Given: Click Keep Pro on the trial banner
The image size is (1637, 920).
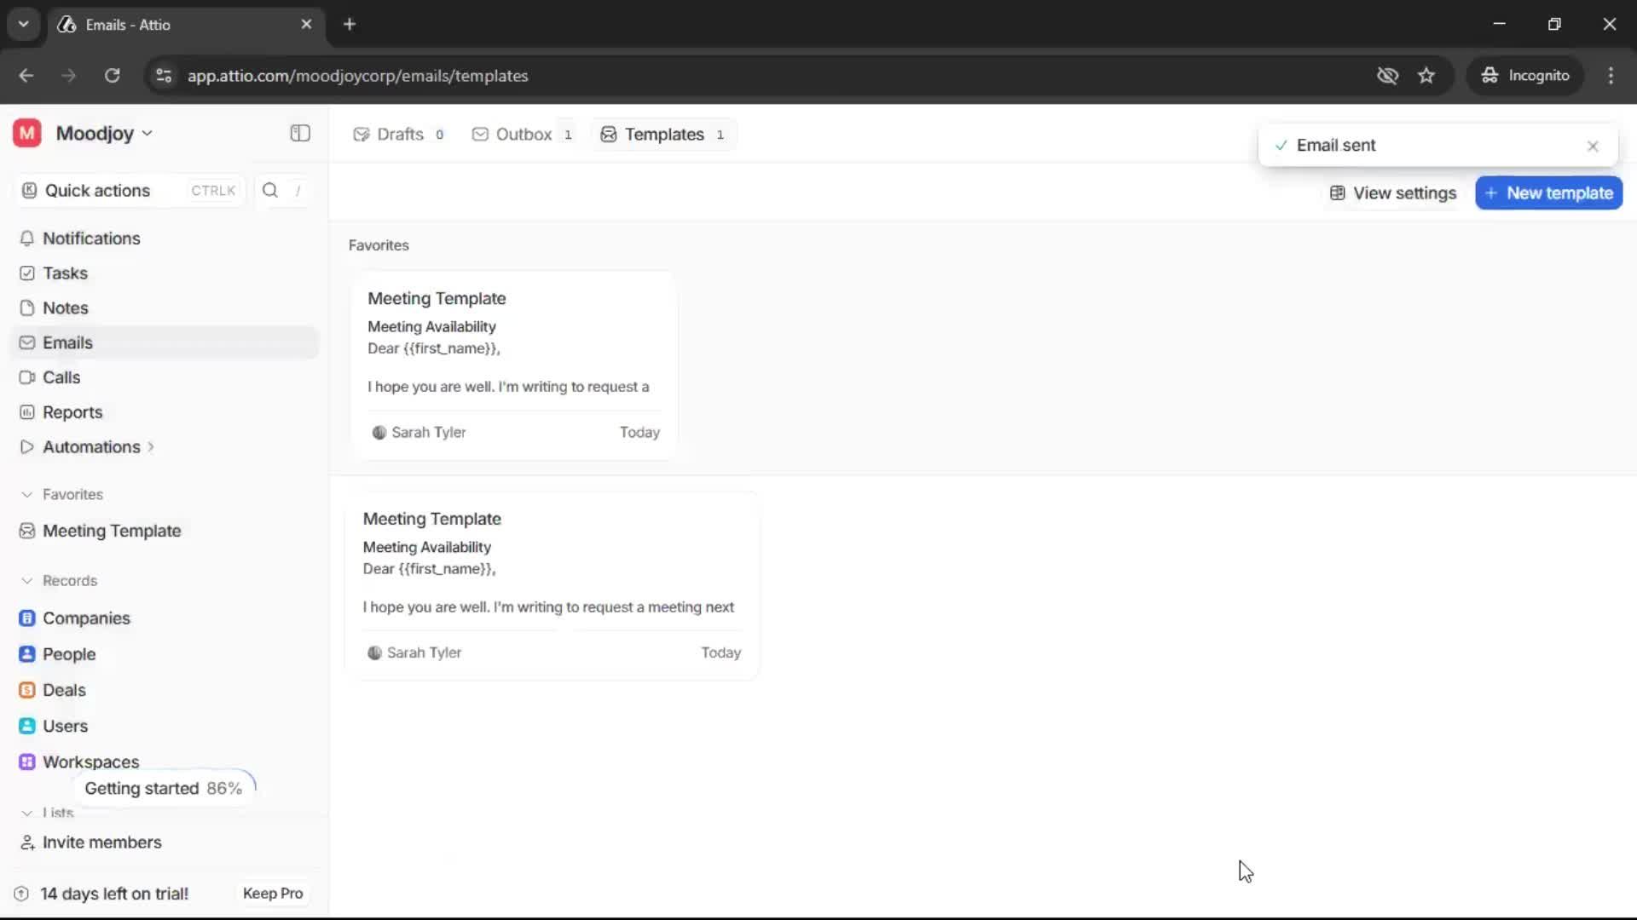Looking at the screenshot, I should [x=272, y=893].
